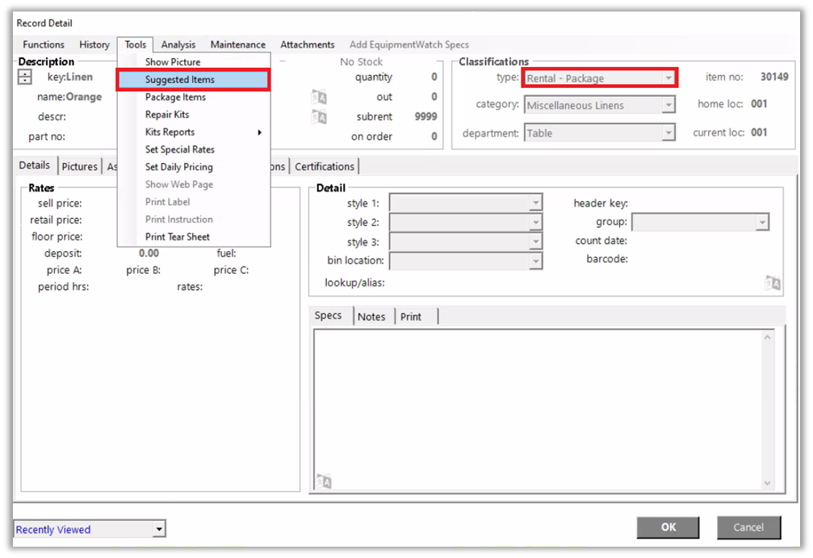Switch to the Certifications tab

(x=325, y=166)
